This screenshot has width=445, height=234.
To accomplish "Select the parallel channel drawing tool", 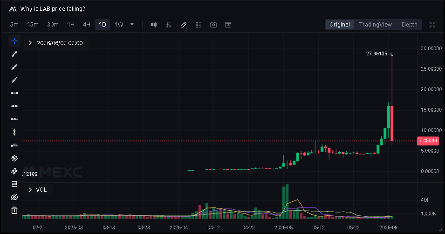I will [x=14, y=158].
